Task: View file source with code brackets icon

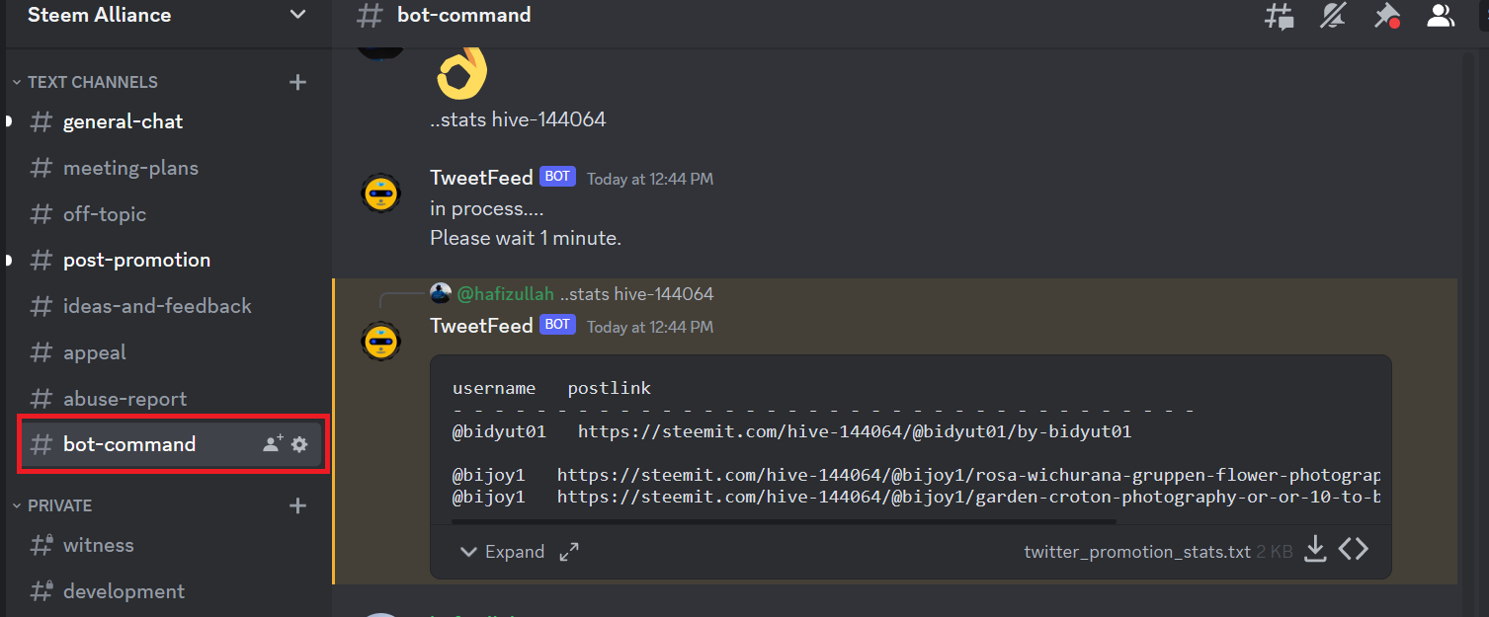Action: pyautogui.click(x=1354, y=550)
